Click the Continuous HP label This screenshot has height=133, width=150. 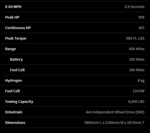pyautogui.click(x=18, y=28)
